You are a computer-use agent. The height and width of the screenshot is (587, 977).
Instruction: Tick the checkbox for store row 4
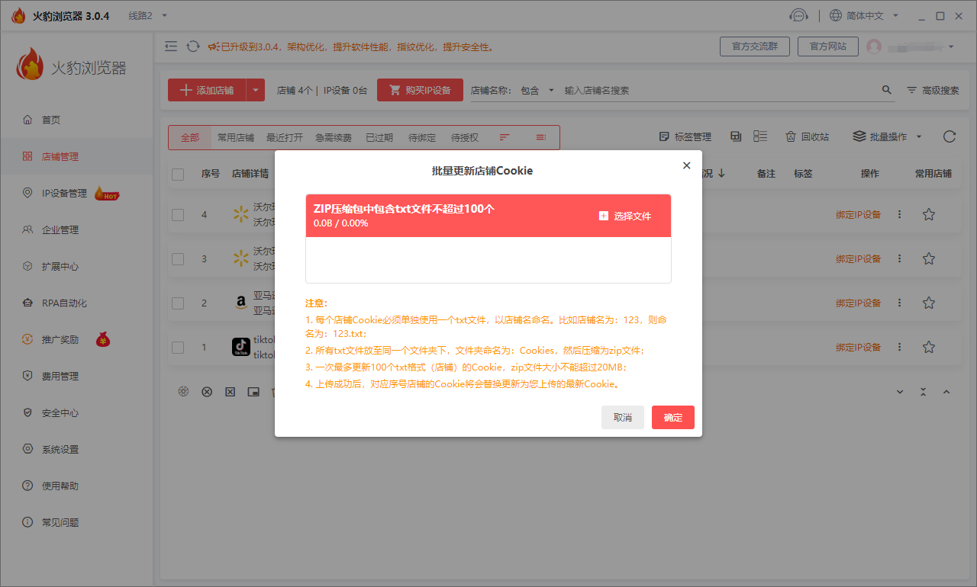(x=178, y=215)
